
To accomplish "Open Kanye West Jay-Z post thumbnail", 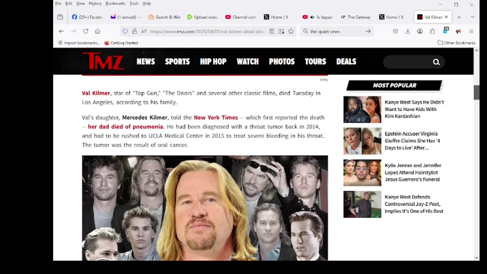I will point(362,204).
